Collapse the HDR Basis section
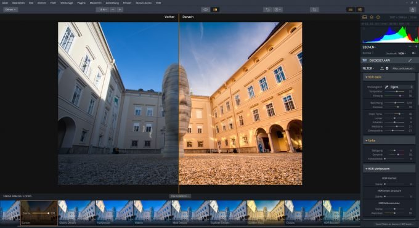The image size is (419, 228). [389, 77]
